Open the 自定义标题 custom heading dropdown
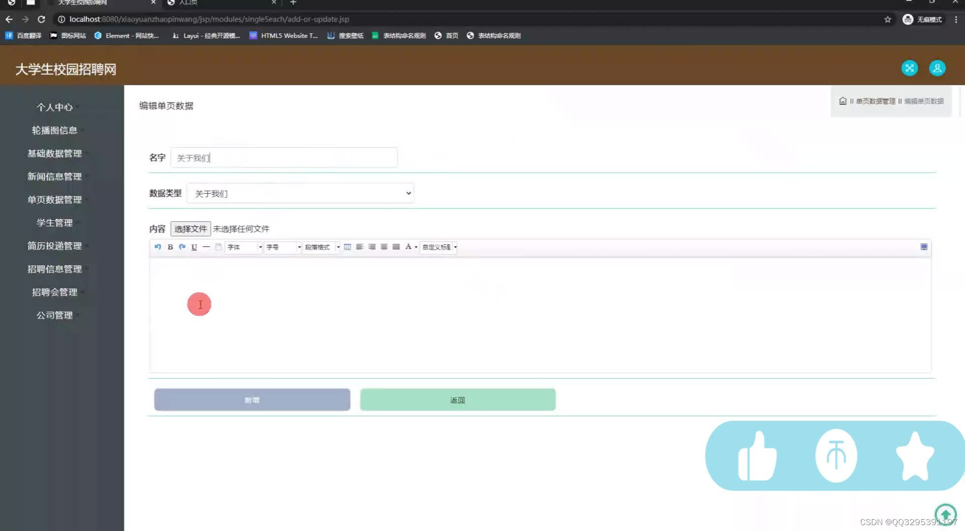The height and width of the screenshot is (531, 965). click(439, 247)
